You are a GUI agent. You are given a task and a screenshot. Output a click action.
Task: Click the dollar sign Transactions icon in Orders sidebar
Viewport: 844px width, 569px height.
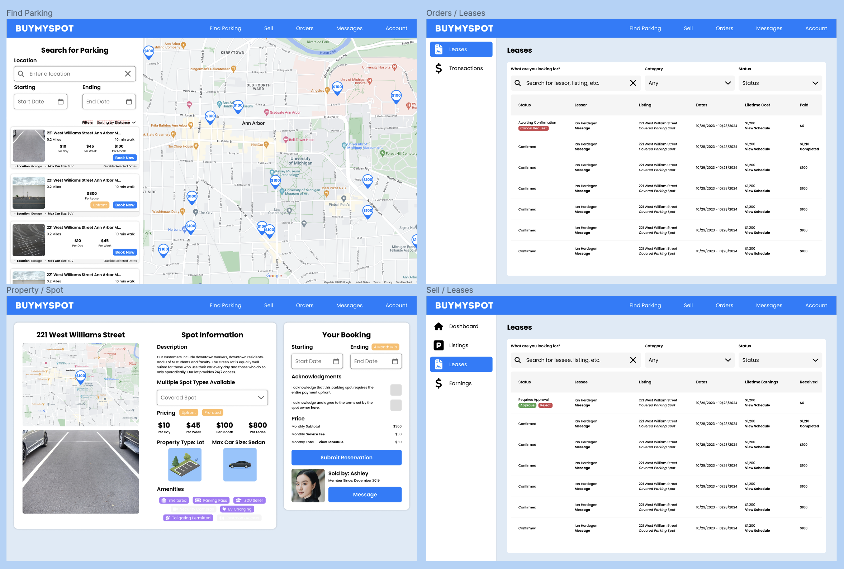coord(438,68)
